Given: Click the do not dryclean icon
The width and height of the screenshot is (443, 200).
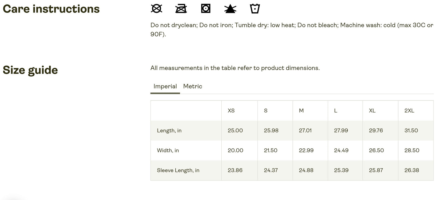Looking at the screenshot, I should (x=156, y=9).
